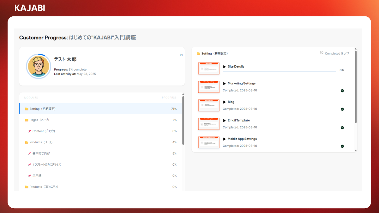
Task: Click the lesson panel scroll-up arrow
Action: click(356, 49)
